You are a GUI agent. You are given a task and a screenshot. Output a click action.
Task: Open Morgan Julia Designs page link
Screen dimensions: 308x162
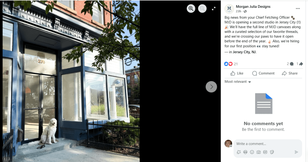(x=253, y=7)
